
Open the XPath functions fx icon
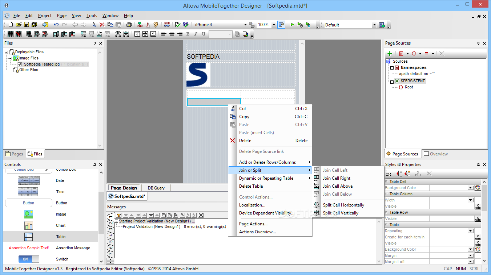[148, 25]
